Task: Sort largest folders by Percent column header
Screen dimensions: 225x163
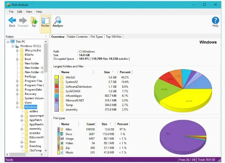Action: [x=125, y=72]
